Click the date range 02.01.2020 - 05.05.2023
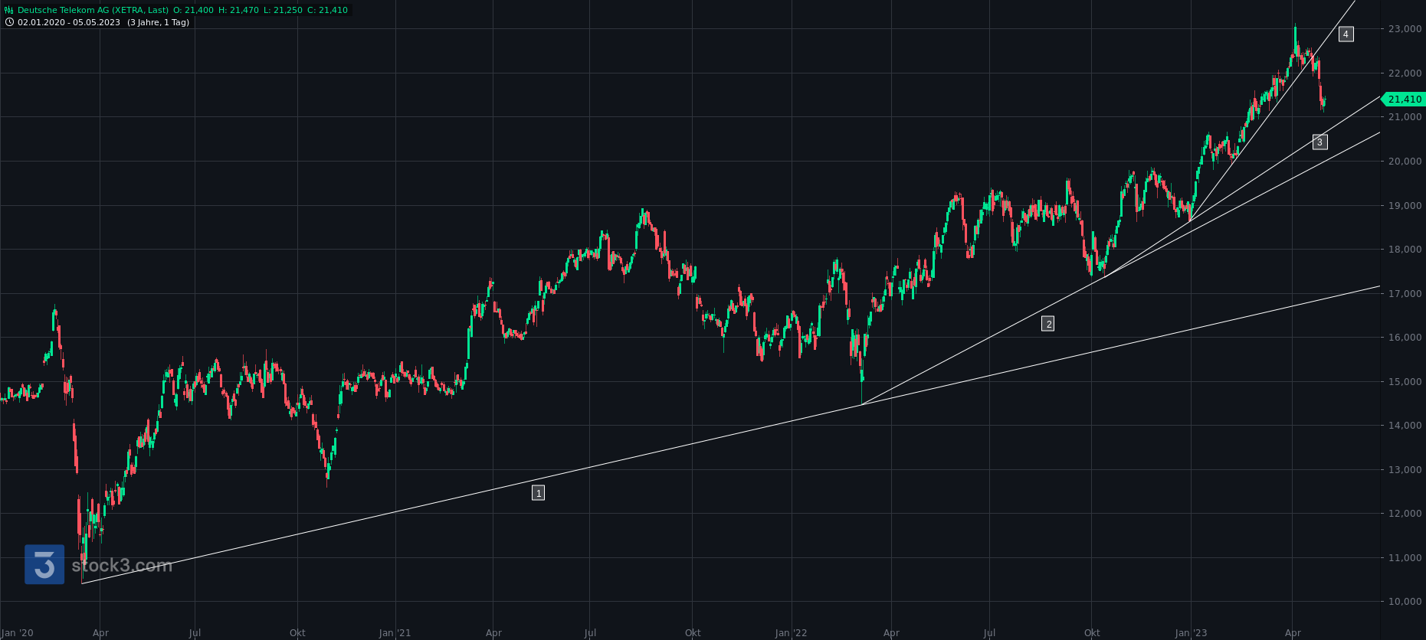Screen dimensions: 1426x640 pos(69,22)
